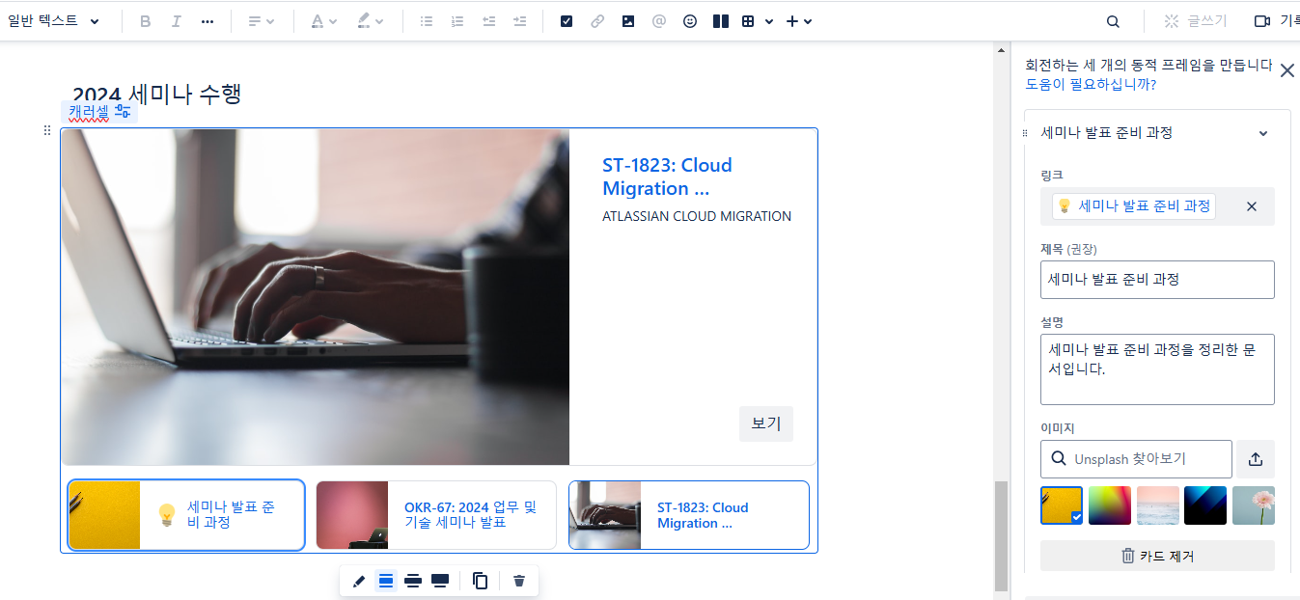Insert an action item checkbox
Image resolution: width=1300 pixels, height=600 pixels.
point(567,21)
